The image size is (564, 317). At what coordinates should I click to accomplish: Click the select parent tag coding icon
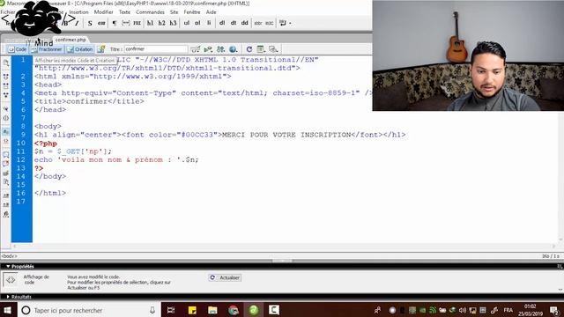coord(6,108)
